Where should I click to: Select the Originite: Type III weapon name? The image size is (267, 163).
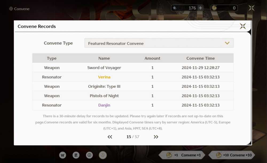104,86
